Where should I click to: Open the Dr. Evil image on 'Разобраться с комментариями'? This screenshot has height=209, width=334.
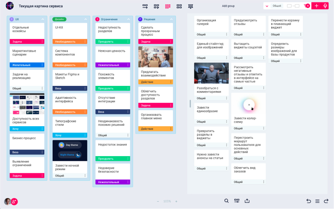click(212, 73)
